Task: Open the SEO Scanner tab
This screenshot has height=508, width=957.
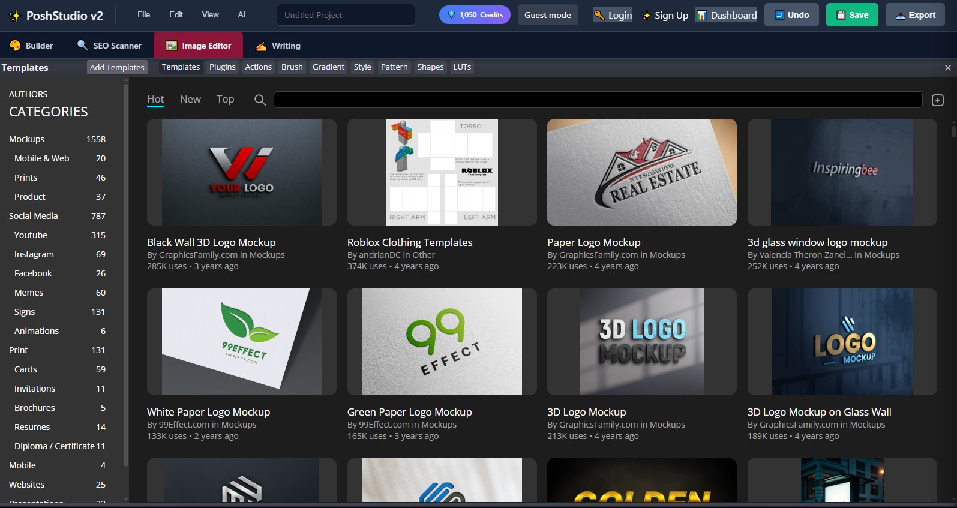Action: pyautogui.click(x=109, y=46)
